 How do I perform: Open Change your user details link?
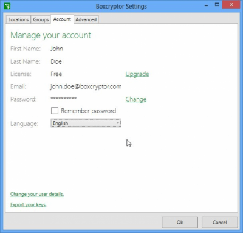[37, 194]
